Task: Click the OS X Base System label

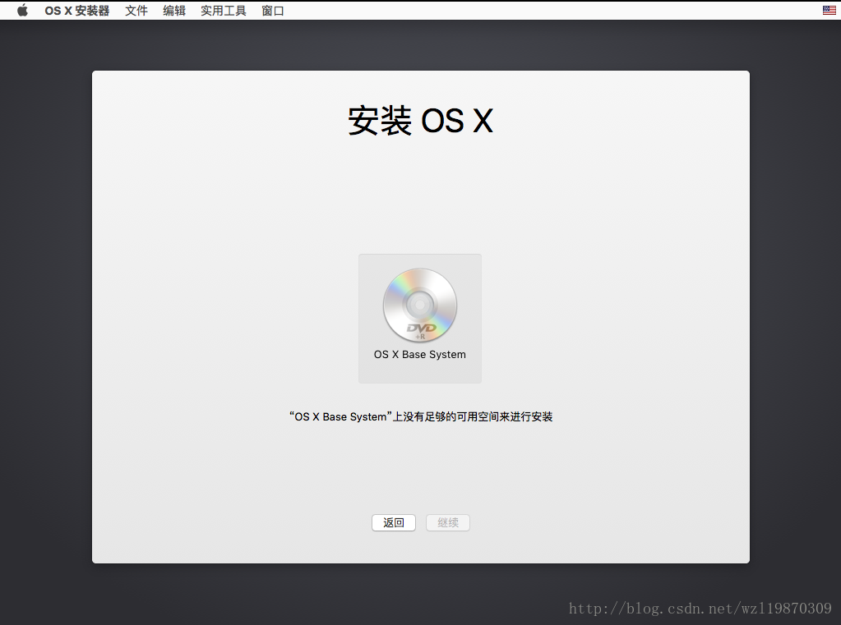Action: 420,354
